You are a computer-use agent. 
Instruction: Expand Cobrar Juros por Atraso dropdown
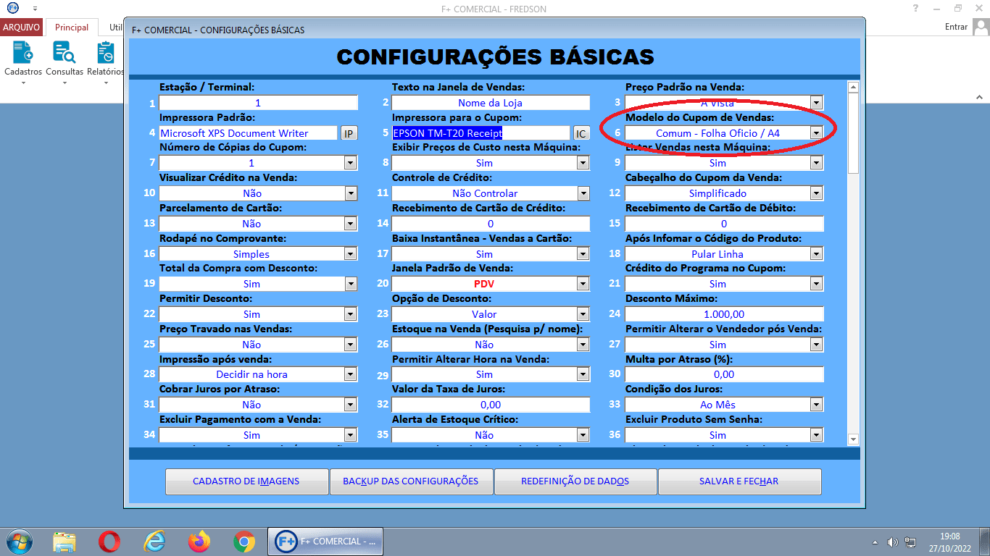351,405
